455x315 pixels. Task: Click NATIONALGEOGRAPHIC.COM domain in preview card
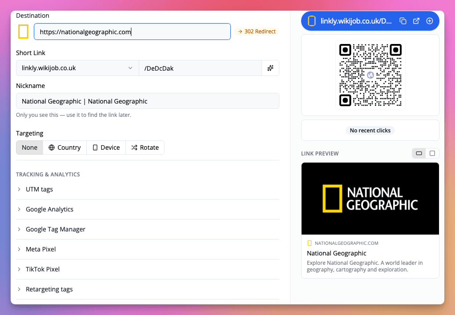[346, 243]
